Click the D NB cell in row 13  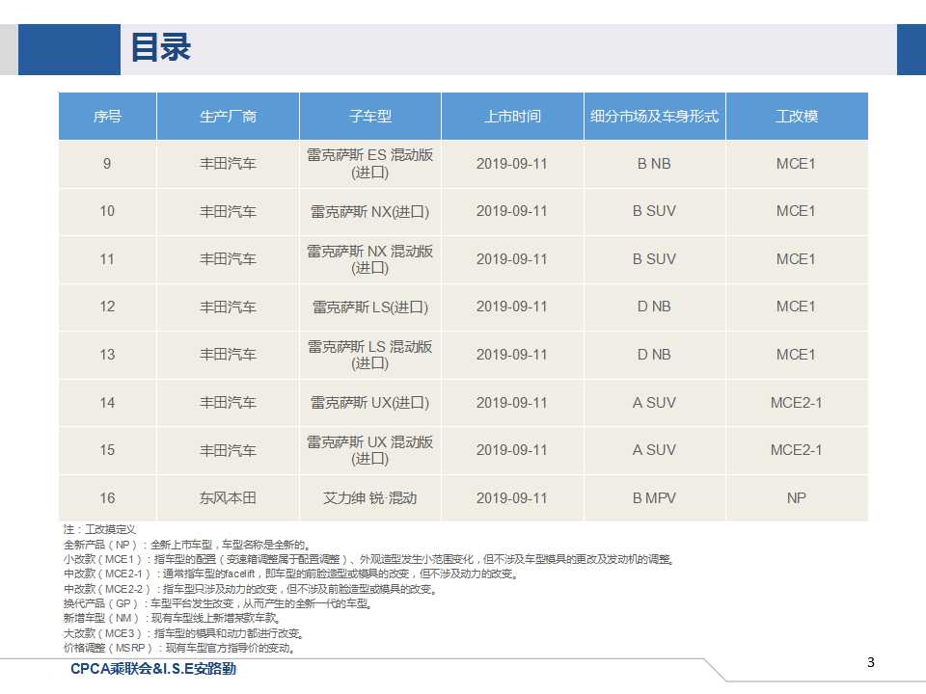pyautogui.click(x=654, y=355)
